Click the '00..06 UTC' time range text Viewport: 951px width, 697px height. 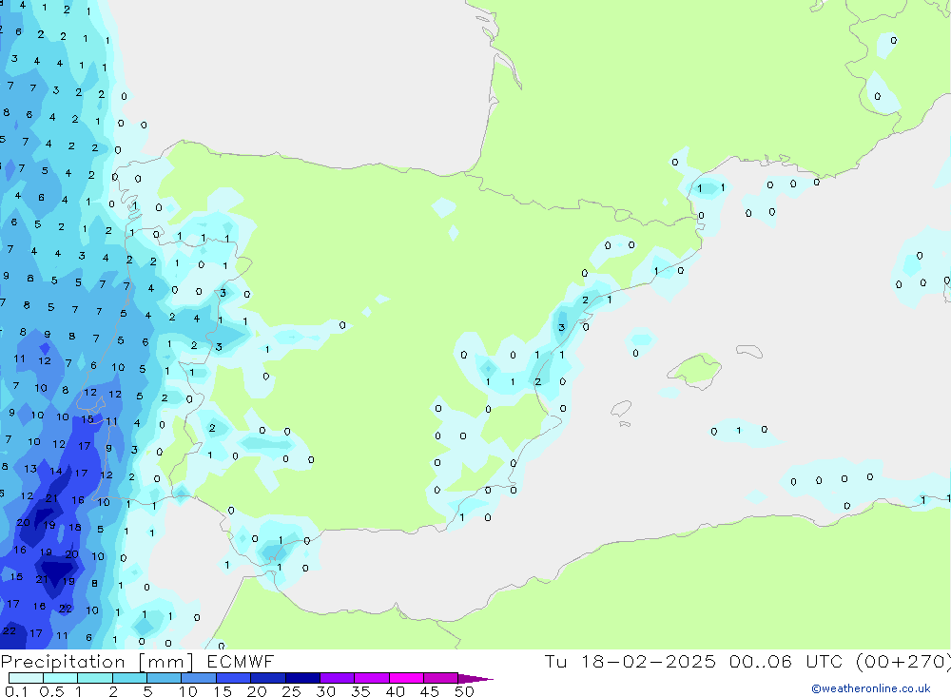(787, 662)
